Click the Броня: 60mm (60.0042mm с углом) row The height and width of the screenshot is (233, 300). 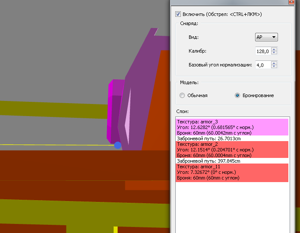click(x=232, y=133)
